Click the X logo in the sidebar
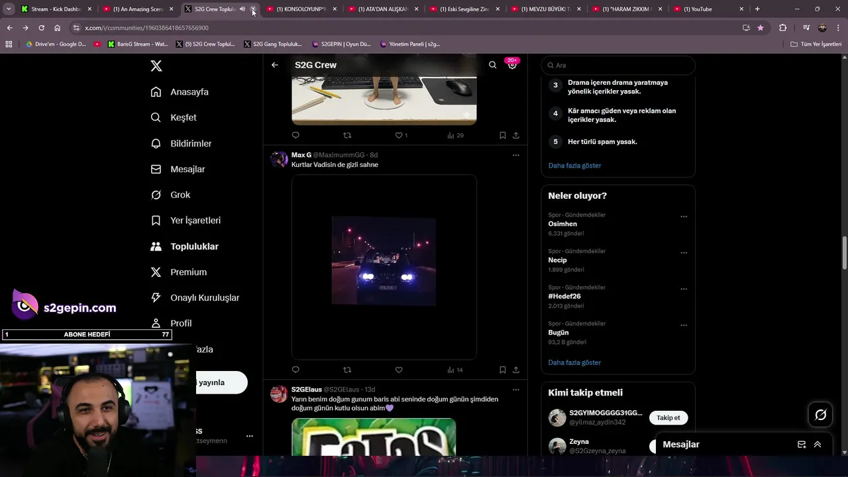 156,66
